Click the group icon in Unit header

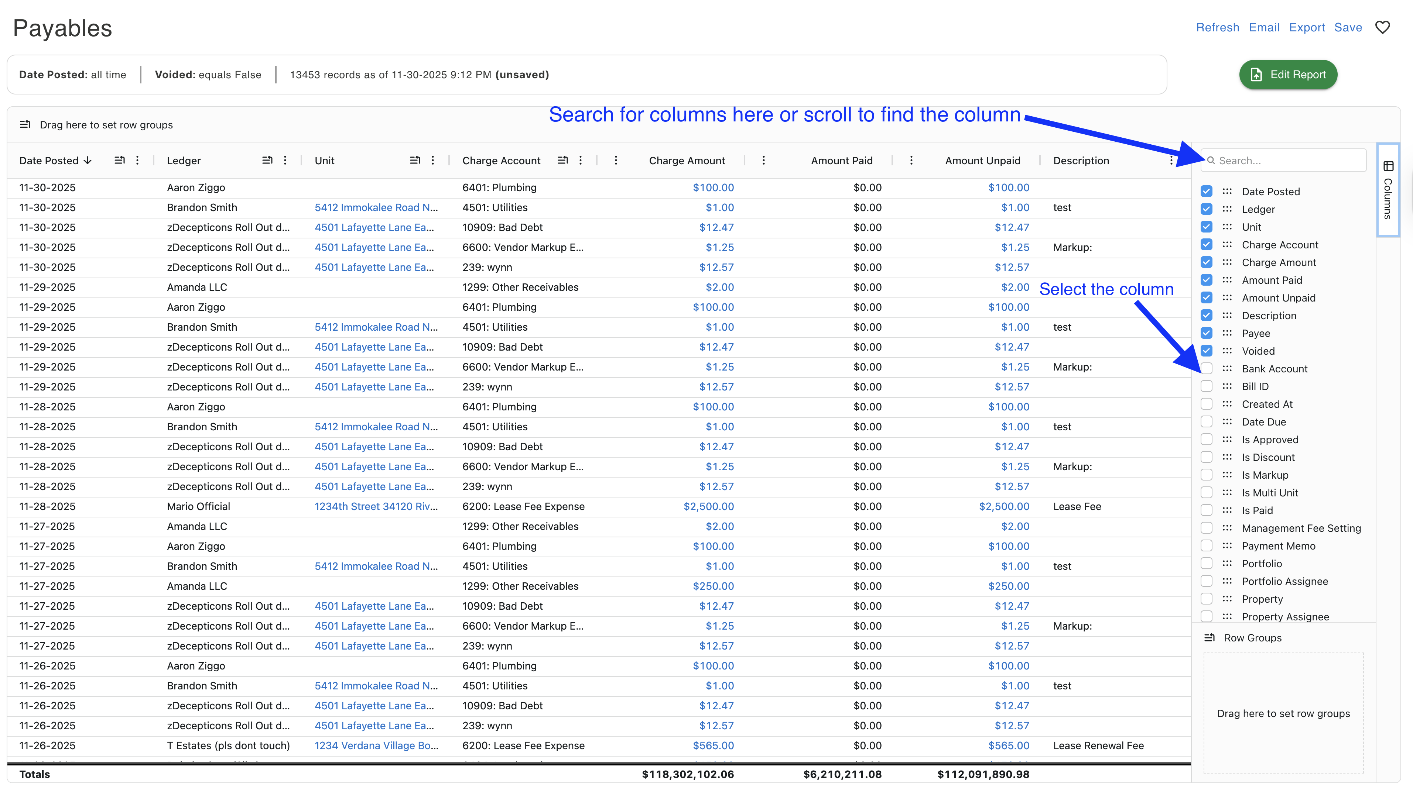(415, 160)
